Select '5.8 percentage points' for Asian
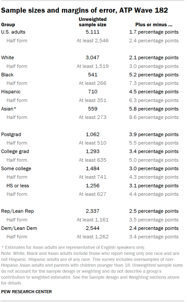 click(x=154, y=109)
